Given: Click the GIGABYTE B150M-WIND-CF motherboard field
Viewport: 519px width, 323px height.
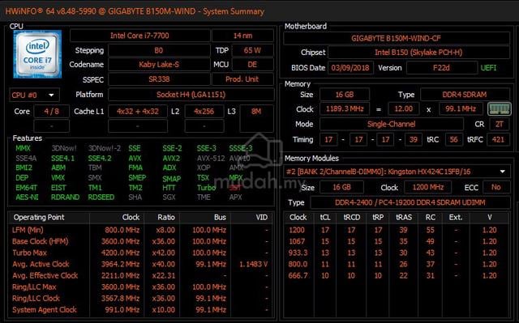Looking at the screenshot, I should click(x=397, y=38).
